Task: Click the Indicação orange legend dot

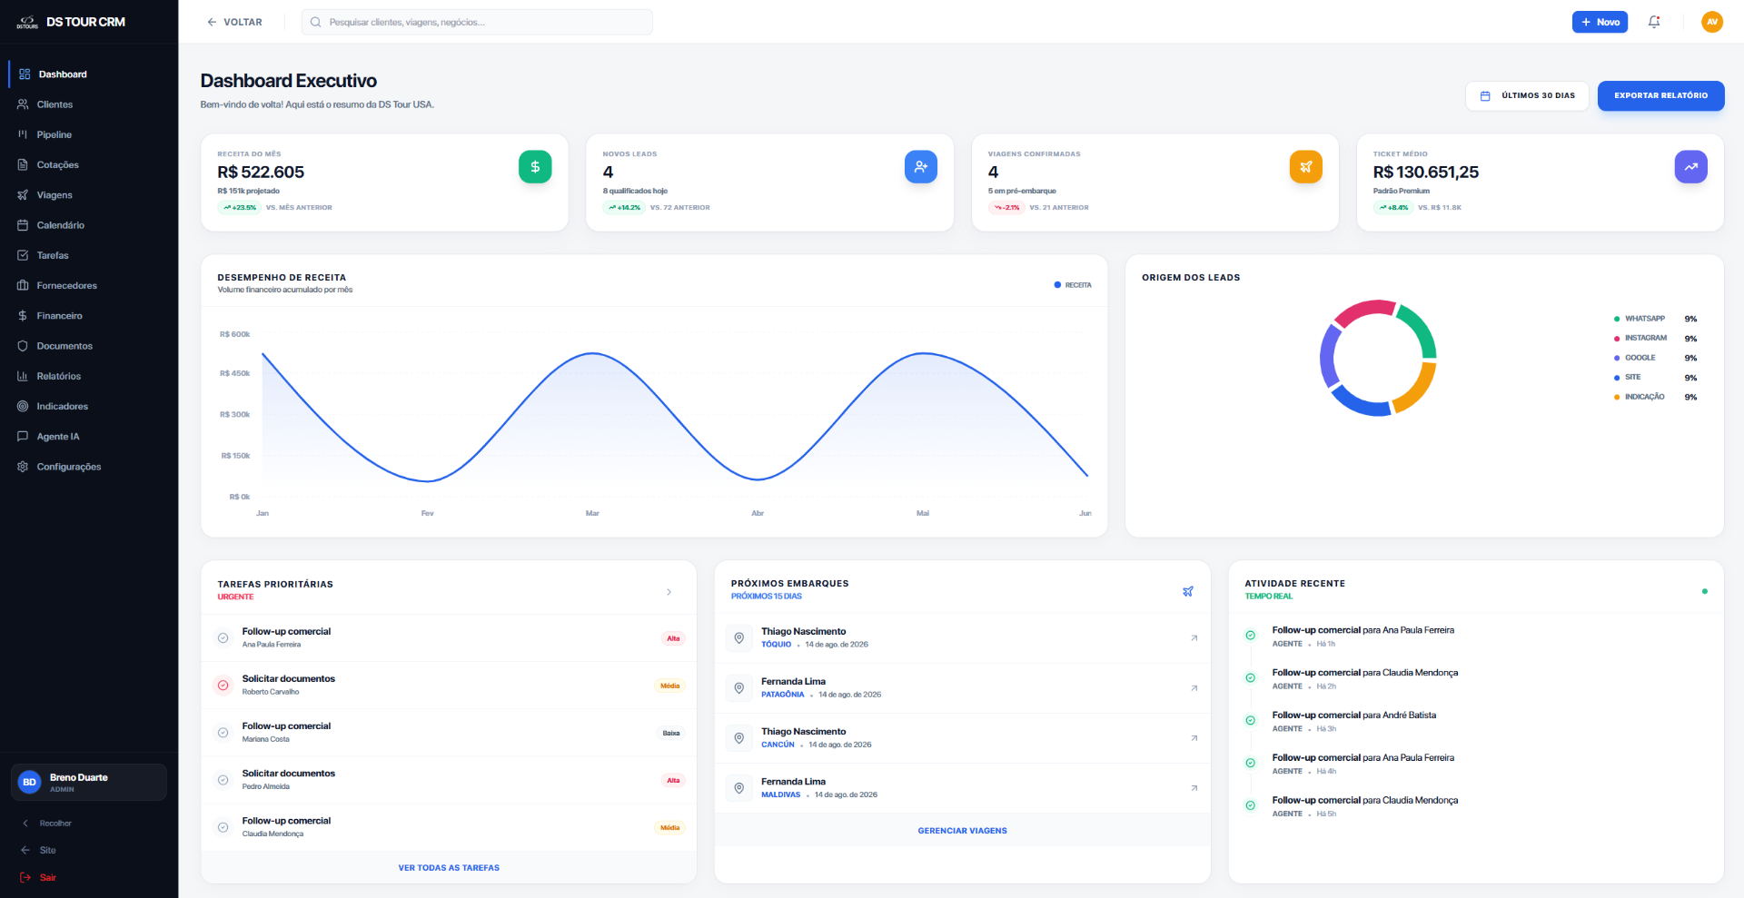Action: point(1617,397)
